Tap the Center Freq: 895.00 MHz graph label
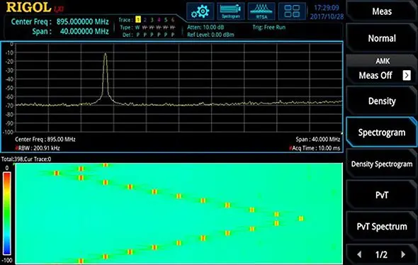Viewport: 418px width, 265px height. coord(45,139)
